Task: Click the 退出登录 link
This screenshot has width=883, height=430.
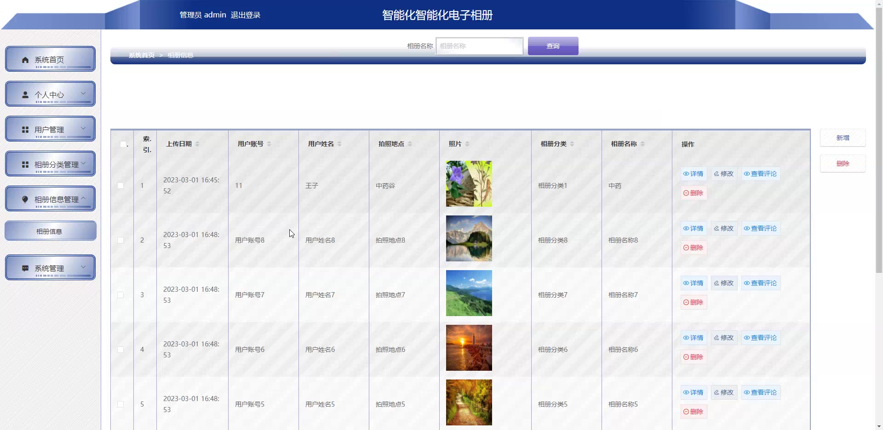Action: 246,15
